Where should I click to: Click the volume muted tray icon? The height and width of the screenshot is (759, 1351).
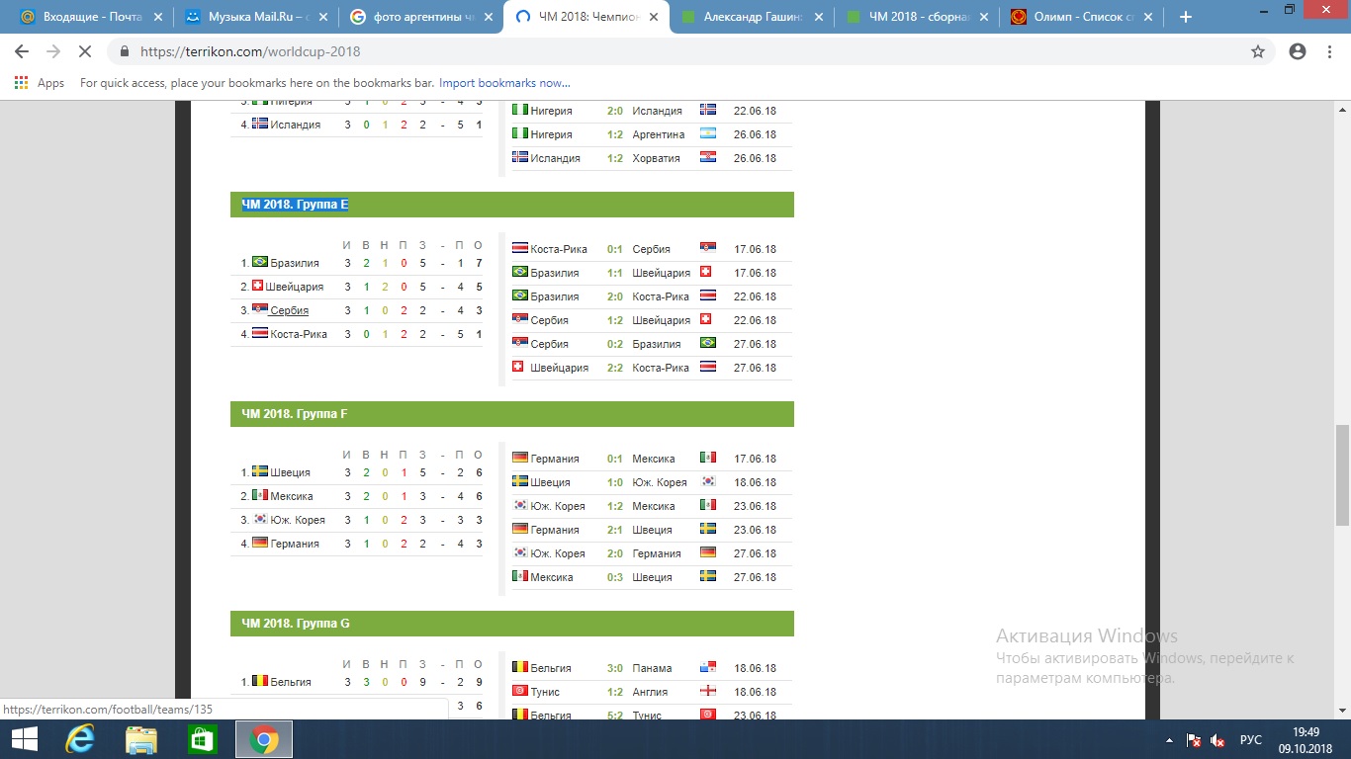tap(1218, 740)
